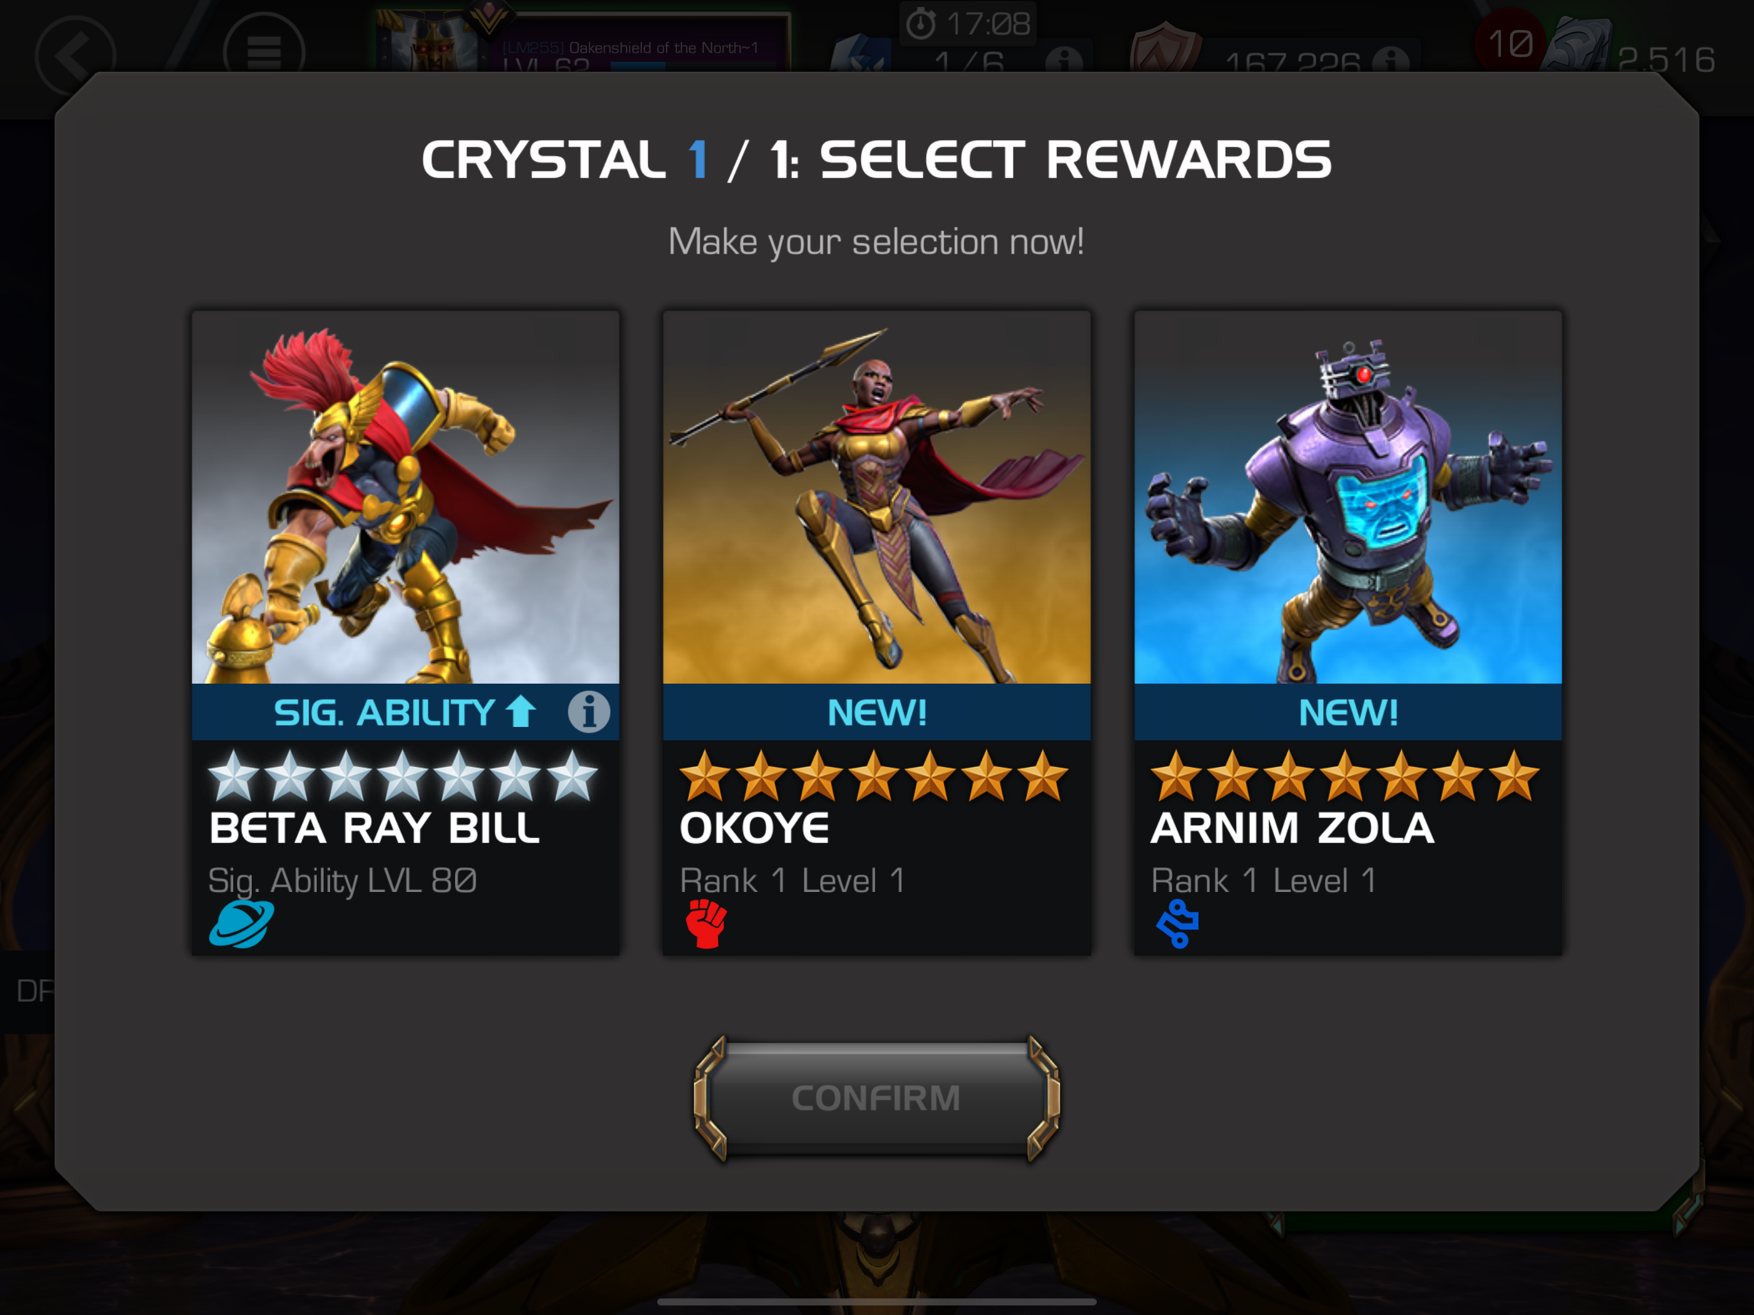Click the Arnim Zola NEW! banner
Viewport: 1754px width, 1315px height.
(x=1347, y=712)
